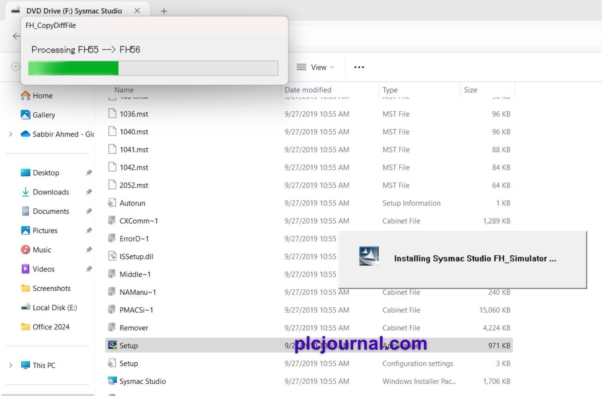The height and width of the screenshot is (396, 602).
Task: Open the View dropdown menu
Action: pos(315,67)
